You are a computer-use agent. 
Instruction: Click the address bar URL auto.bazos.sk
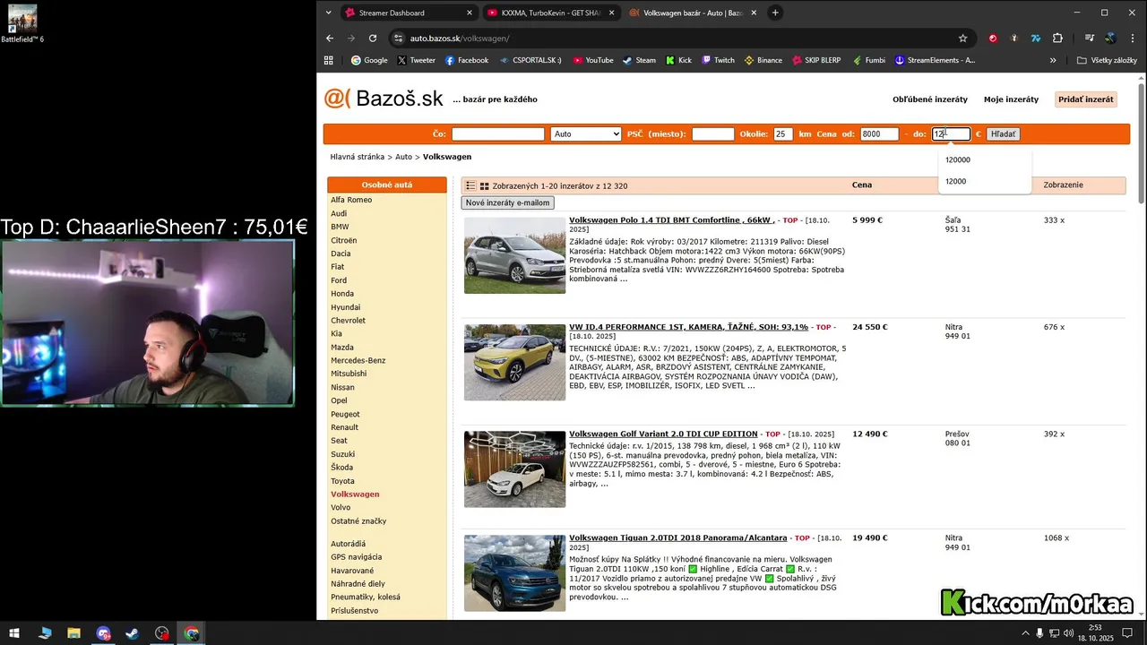click(460, 39)
